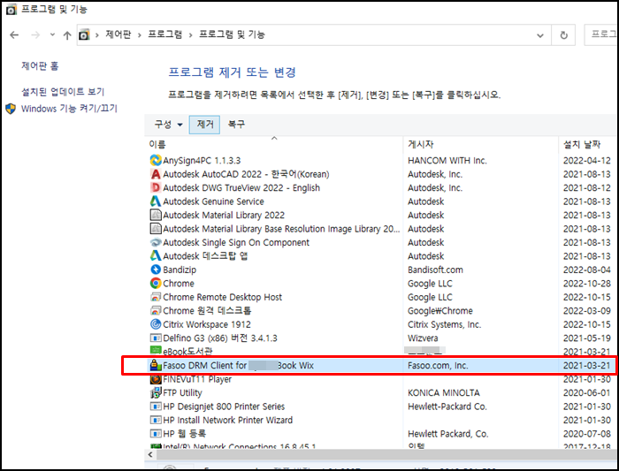Click the HP Designjet 800 Printer icon
The image size is (619, 471).
coord(156,406)
